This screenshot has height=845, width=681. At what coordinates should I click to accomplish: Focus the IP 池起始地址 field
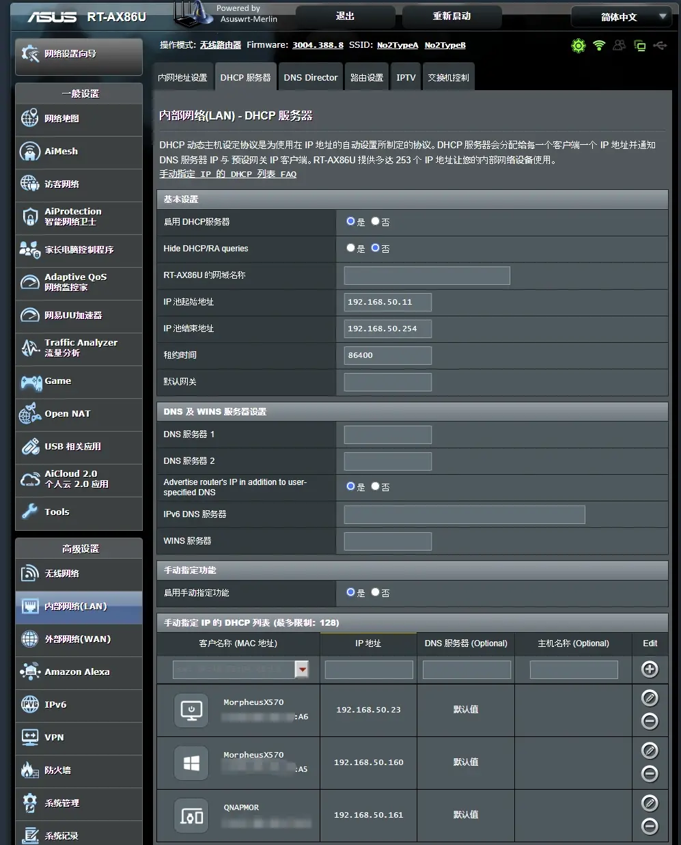click(x=388, y=302)
